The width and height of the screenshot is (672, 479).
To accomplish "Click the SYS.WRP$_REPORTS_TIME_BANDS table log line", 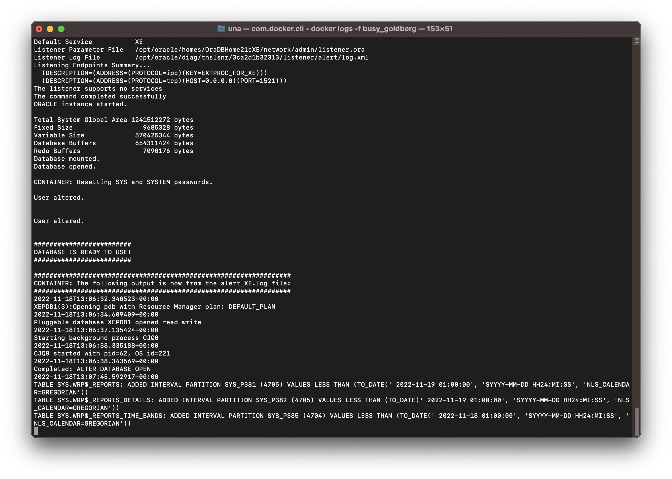I will 177,416.
